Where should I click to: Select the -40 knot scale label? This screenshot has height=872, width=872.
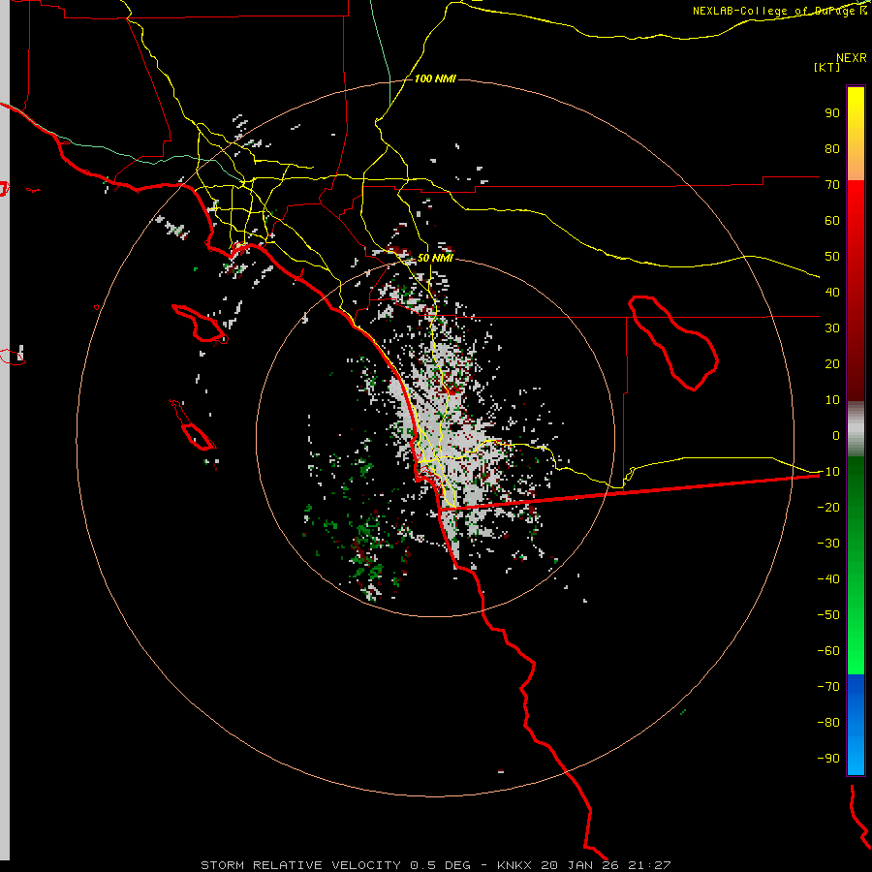coord(828,579)
